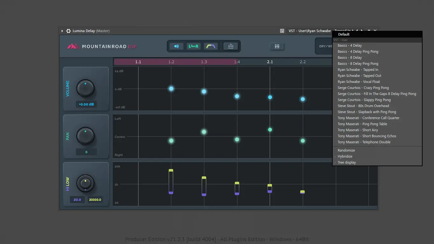
Task: Click the MountainRoad DSP logo
Action: tap(102, 46)
